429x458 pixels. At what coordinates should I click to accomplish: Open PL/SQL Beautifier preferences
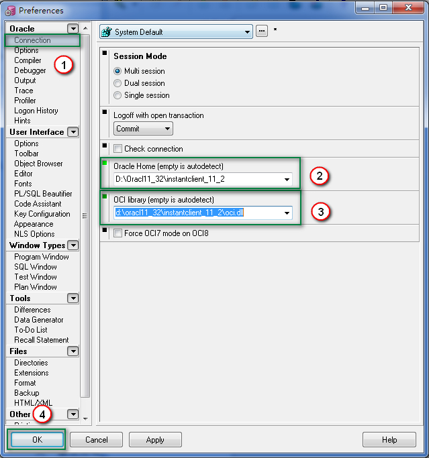tap(43, 194)
